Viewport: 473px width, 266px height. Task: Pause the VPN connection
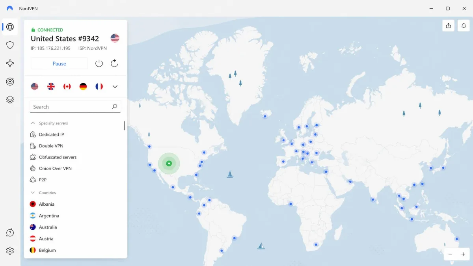(x=60, y=63)
